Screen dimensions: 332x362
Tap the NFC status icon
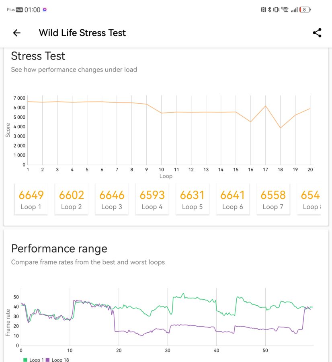coord(263,10)
